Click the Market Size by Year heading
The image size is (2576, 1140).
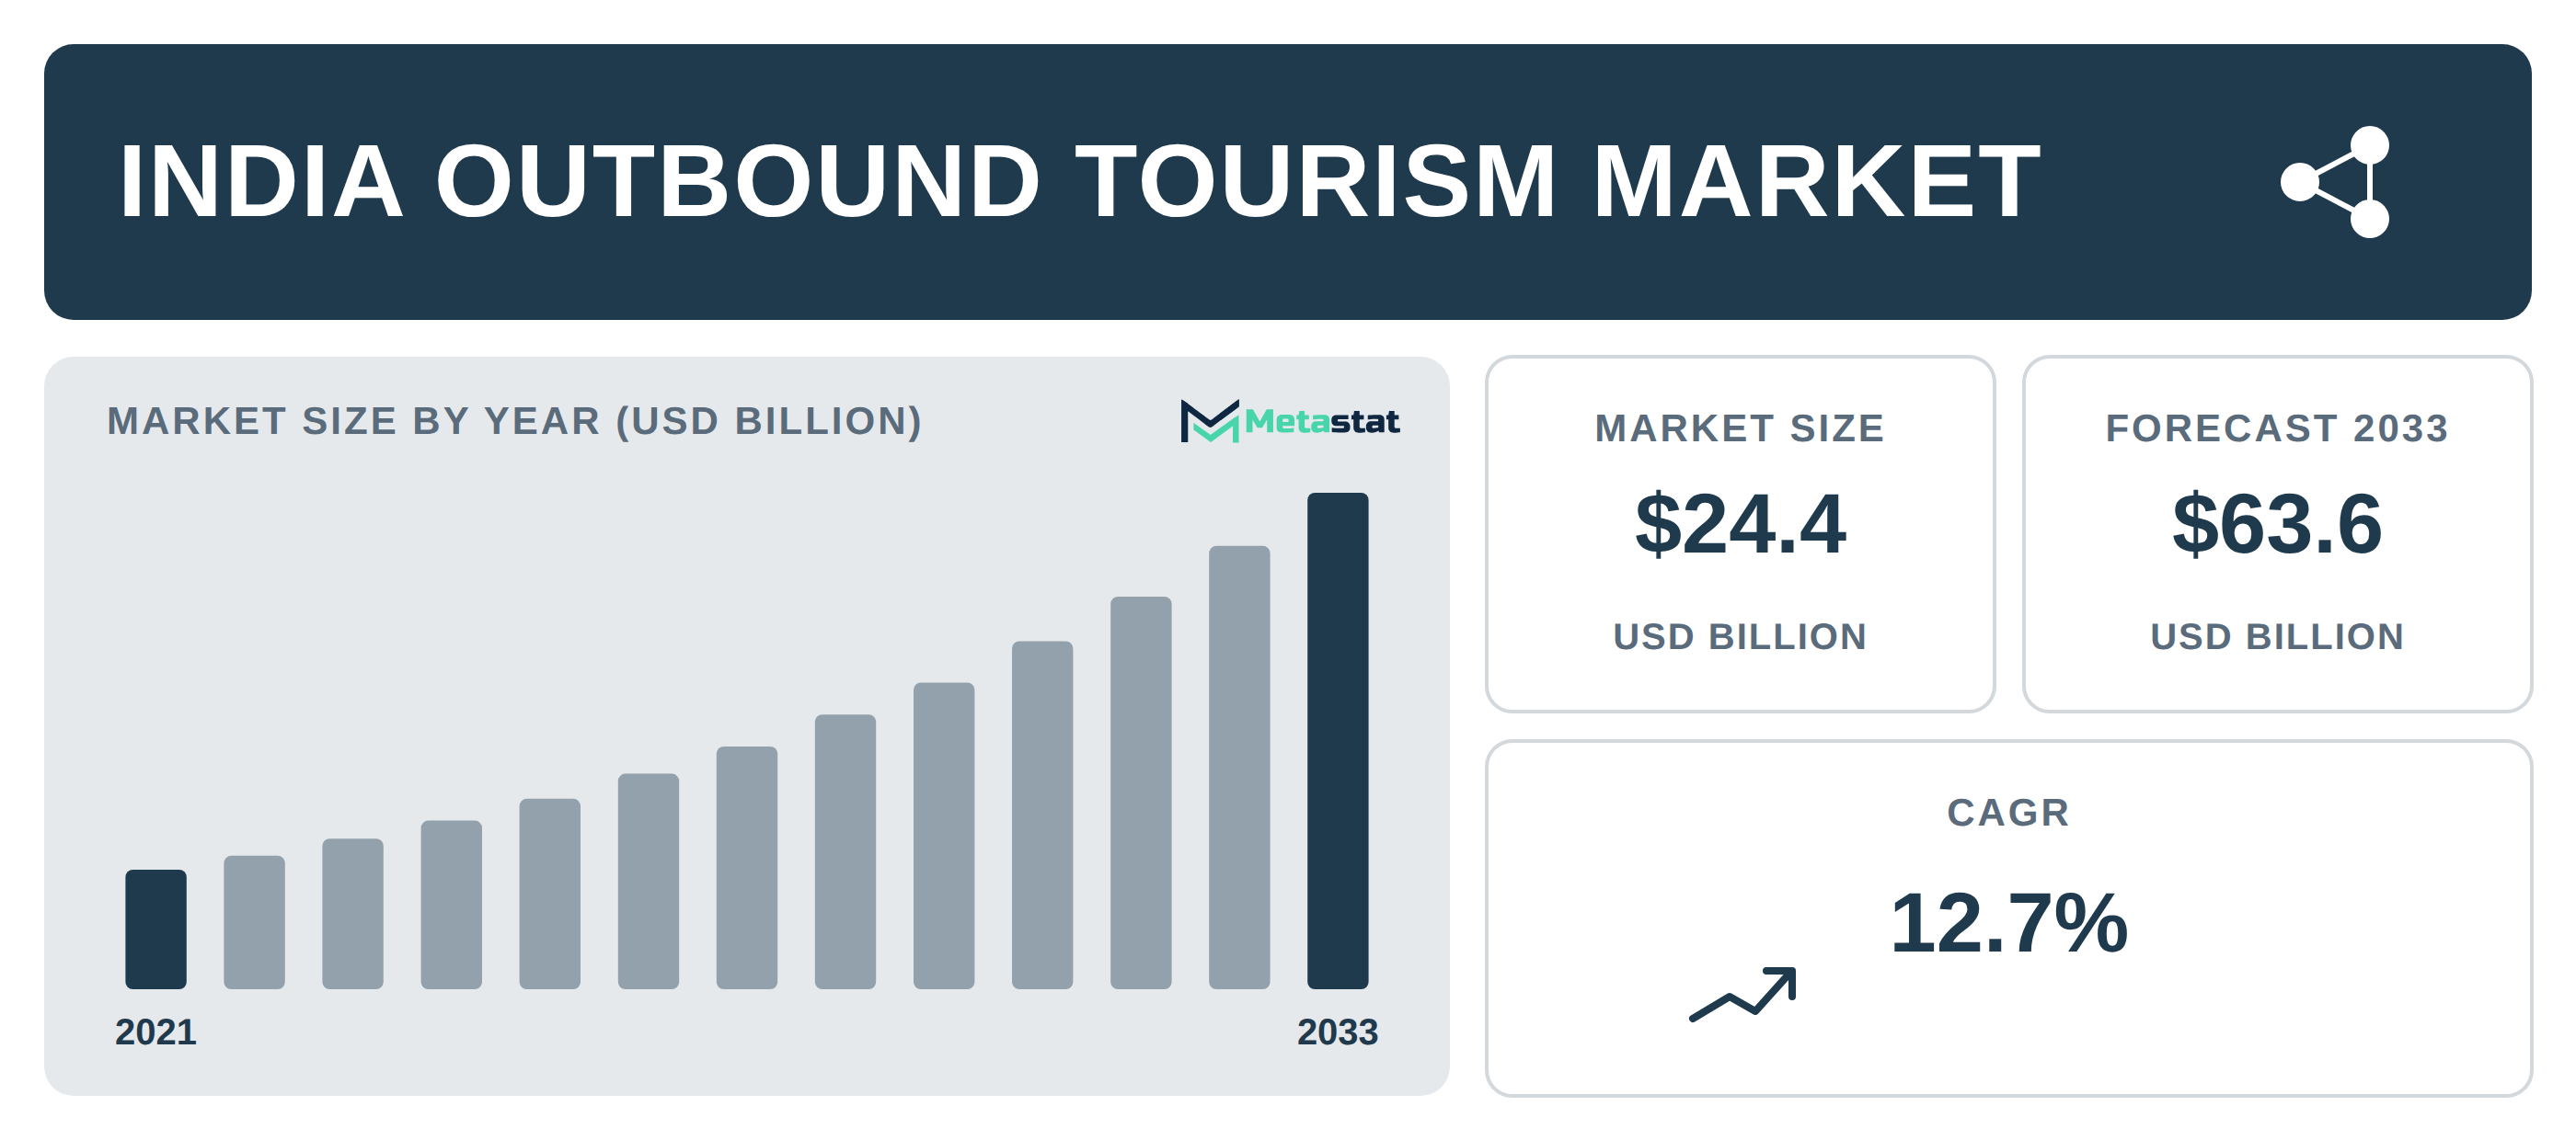[x=515, y=422]
